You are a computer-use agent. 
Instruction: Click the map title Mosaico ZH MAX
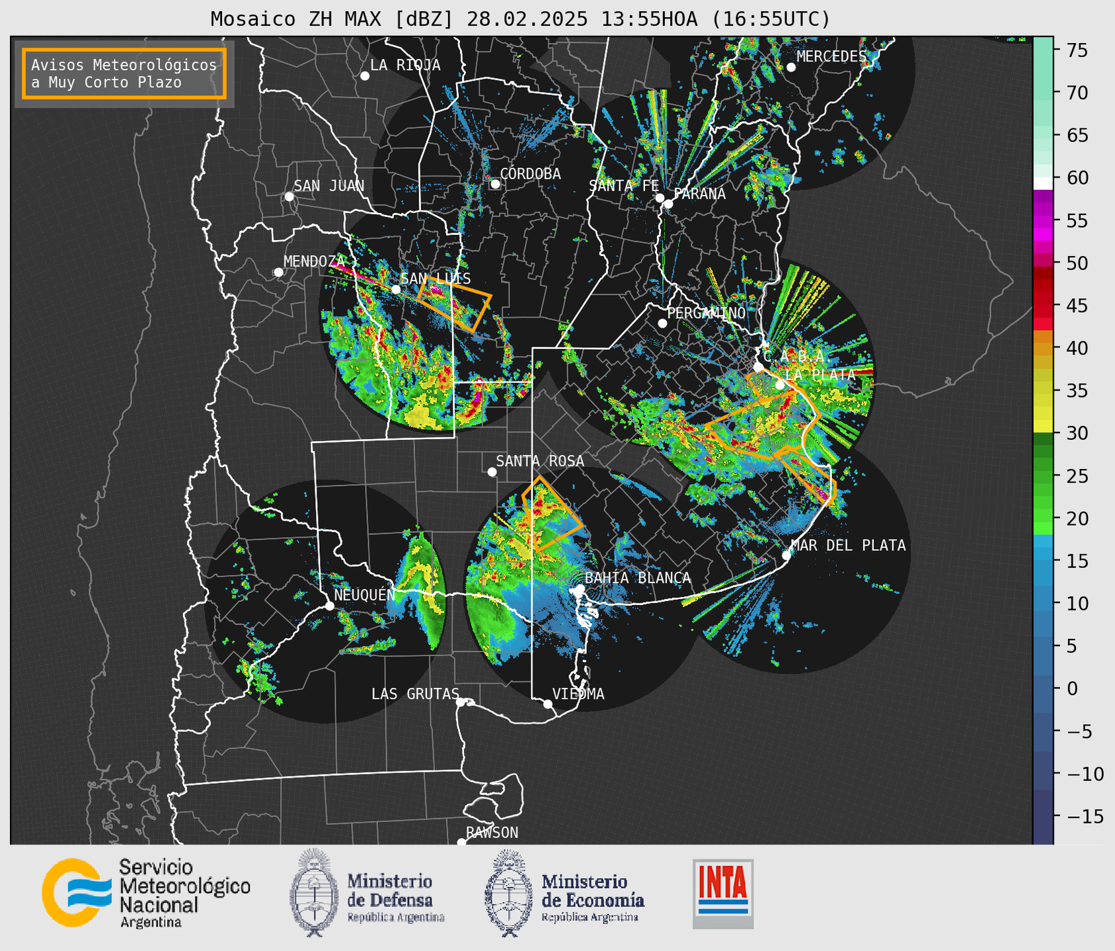tap(520, 19)
